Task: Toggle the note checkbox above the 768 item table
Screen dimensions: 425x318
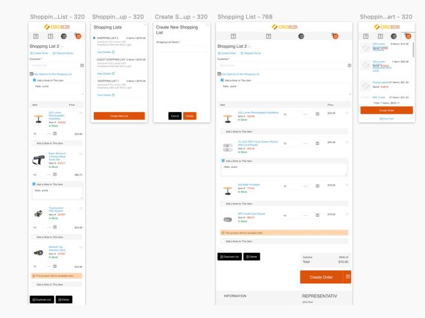Action: click(x=223, y=80)
